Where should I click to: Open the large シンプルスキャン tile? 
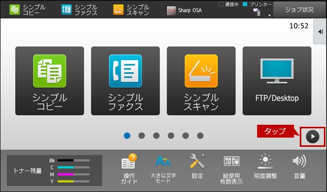pos(201,81)
